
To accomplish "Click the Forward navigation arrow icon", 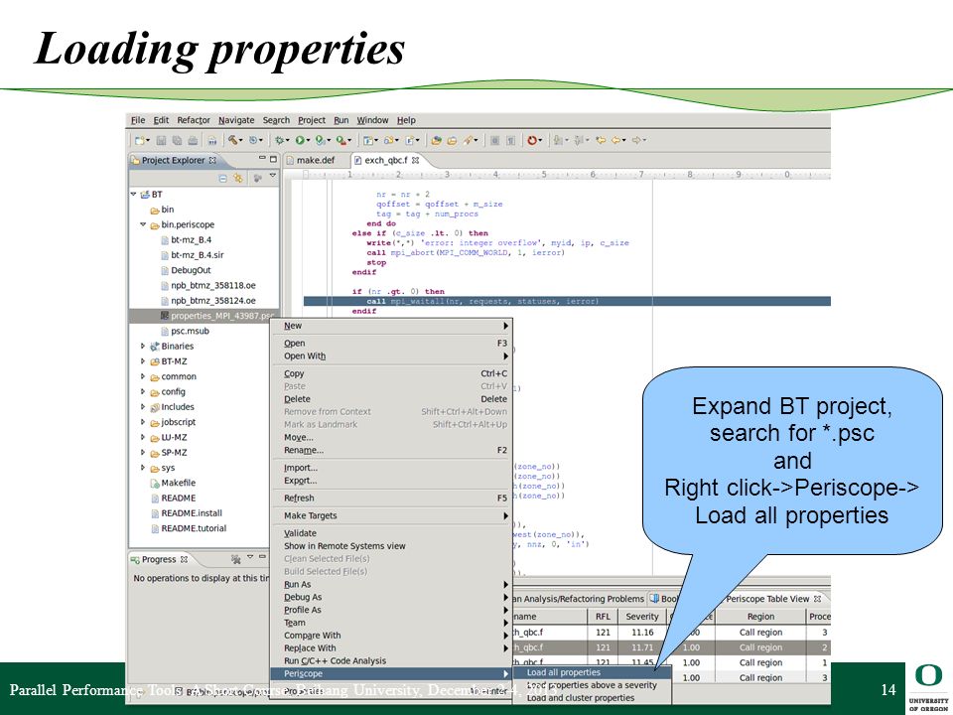I will [635, 140].
